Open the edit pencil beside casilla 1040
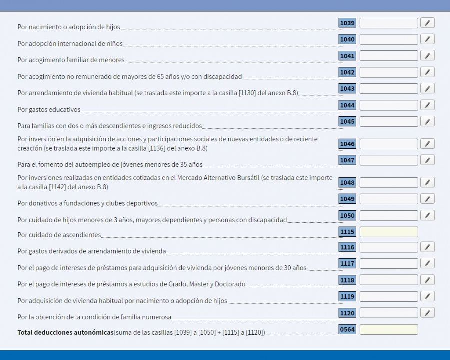450x360 pixels. pyautogui.click(x=427, y=39)
